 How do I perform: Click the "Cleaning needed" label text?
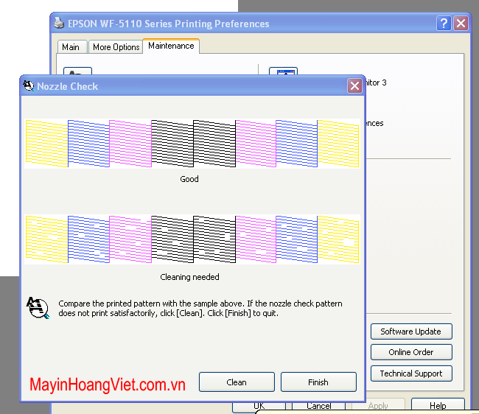click(x=189, y=277)
